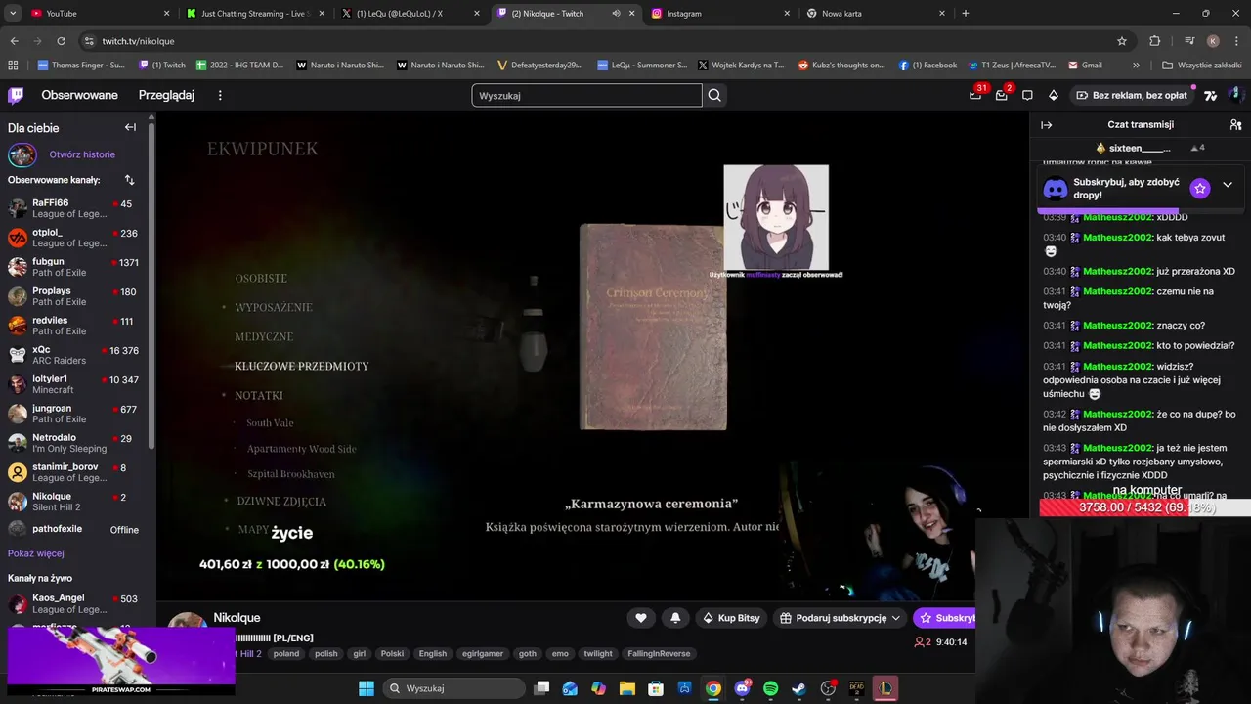1251x704 pixels.
Task: Click the browser address bar
Action: [x=606, y=41]
